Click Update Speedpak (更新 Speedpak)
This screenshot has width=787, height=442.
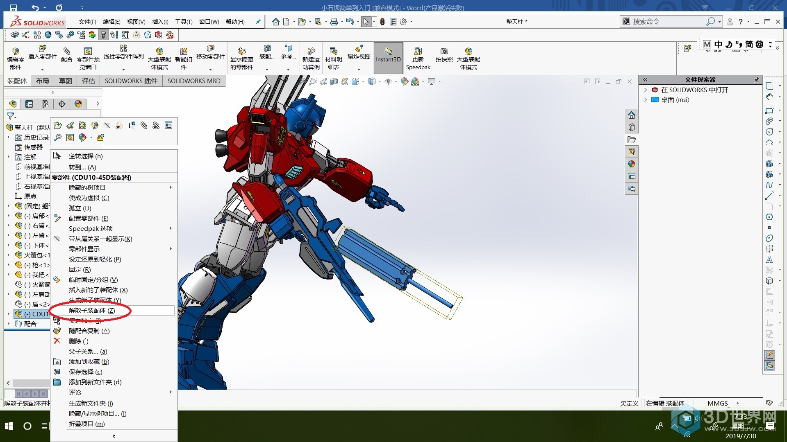coord(418,58)
